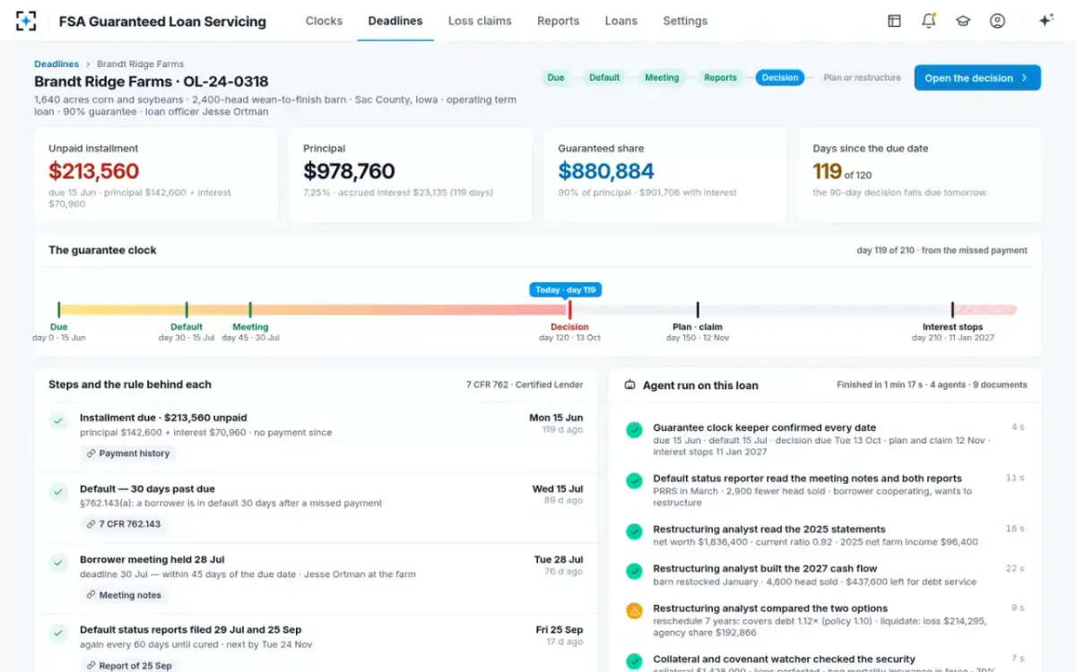Select the Due stage chip
Image resolution: width=1076 pixels, height=672 pixels.
click(556, 78)
